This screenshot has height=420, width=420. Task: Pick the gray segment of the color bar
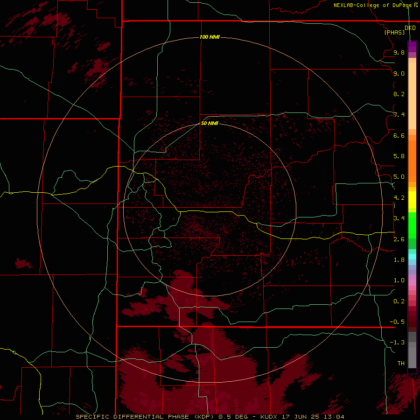(x=412, y=355)
